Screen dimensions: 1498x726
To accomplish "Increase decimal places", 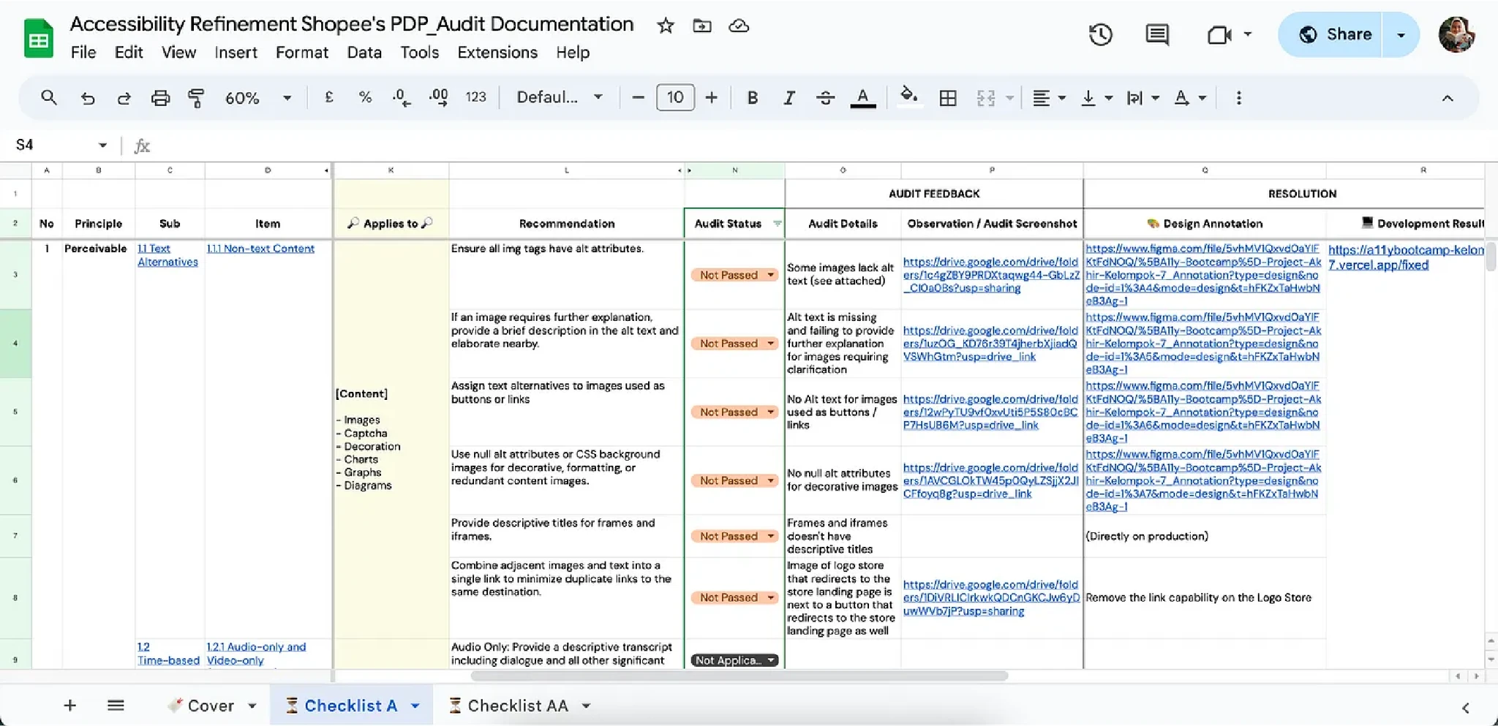I will [438, 97].
